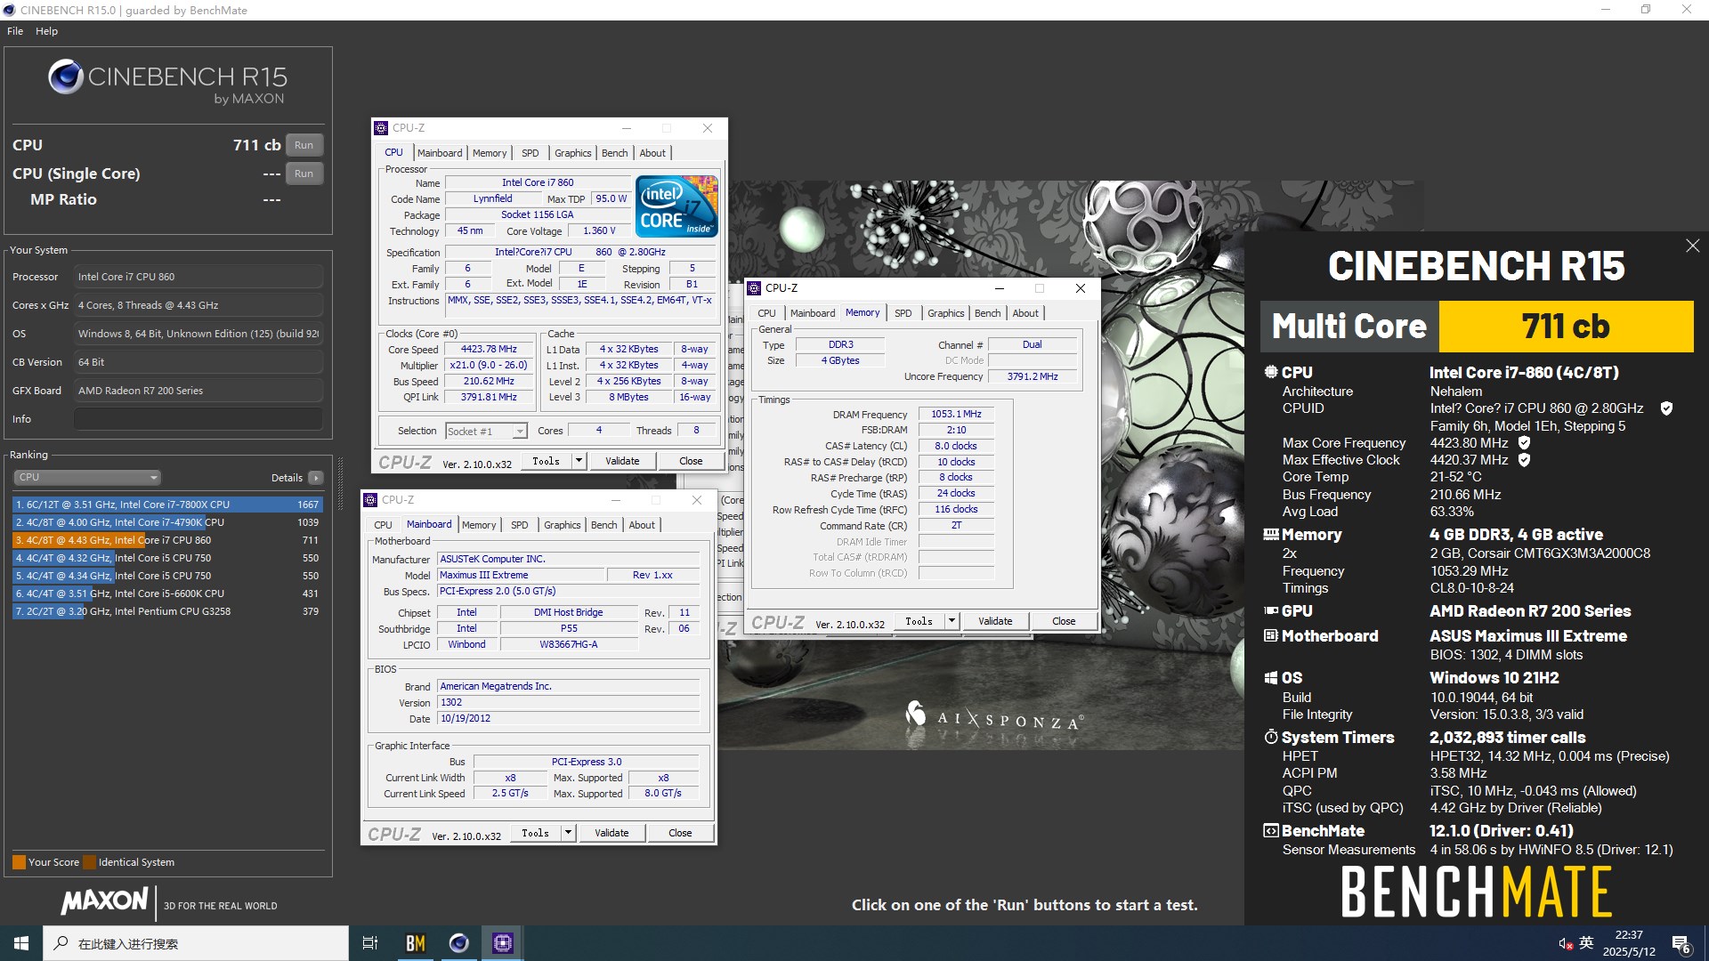Click the Intel Core i7 logo in CPU-Z
The image size is (1709, 961).
pos(676,206)
